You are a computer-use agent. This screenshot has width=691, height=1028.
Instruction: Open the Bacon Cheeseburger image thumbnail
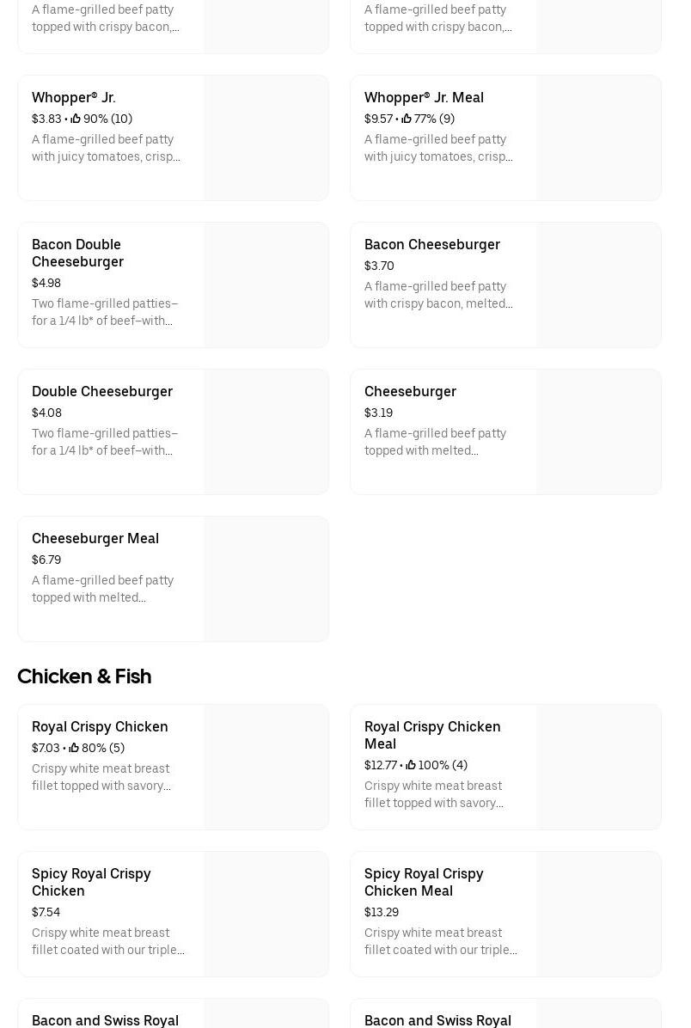tap(598, 285)
